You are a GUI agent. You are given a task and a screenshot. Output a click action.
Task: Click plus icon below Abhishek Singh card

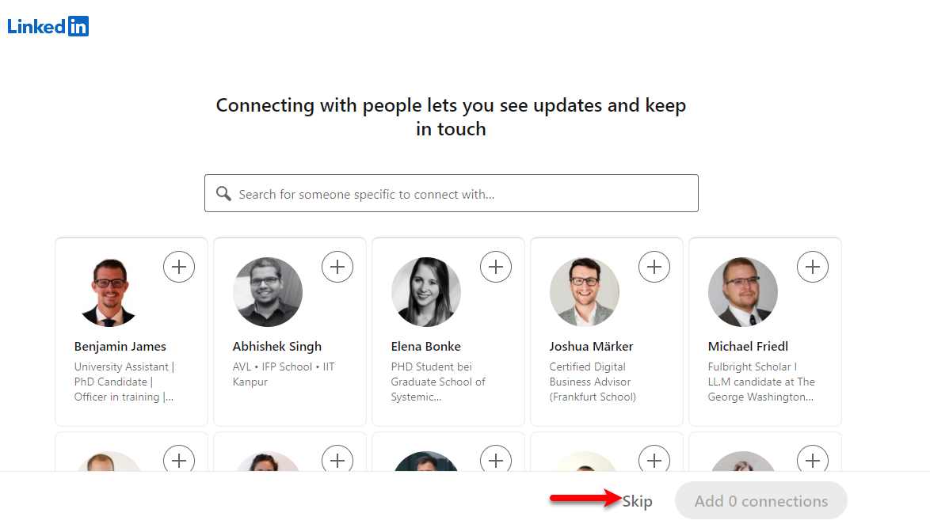coord(337,460)
